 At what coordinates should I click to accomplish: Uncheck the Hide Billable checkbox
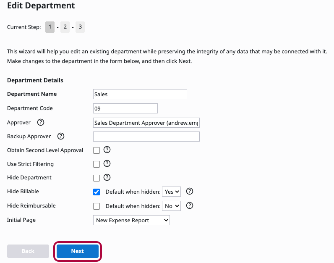(97, 192)
